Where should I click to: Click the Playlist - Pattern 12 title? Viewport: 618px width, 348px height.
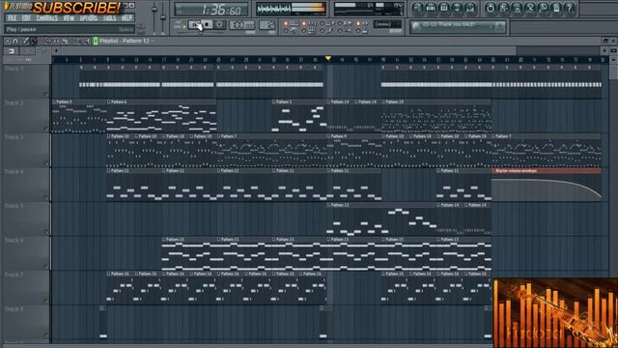125,41
